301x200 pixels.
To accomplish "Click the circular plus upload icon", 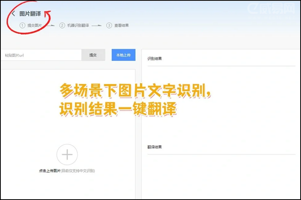I will tap(67, 155).
